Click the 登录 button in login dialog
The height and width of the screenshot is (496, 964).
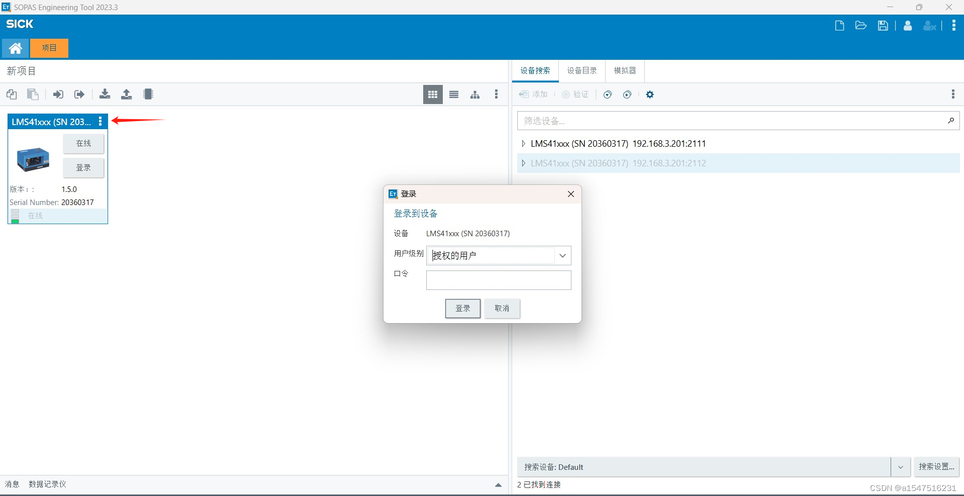(463, 309)
